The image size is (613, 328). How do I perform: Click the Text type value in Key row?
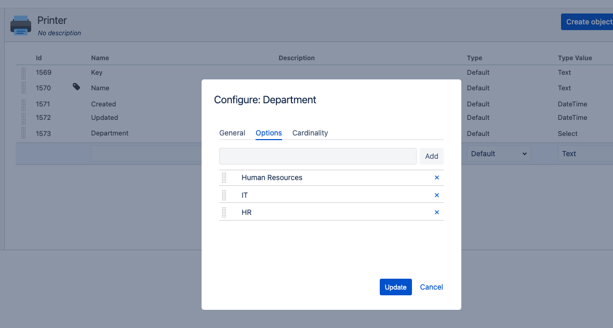pyautogui.click(x=564, y=73)
